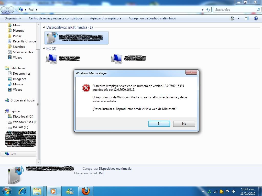The height and width of the screenshot is (196, 262).
Task: Click Agregar una impresora
Action: pyautogui.click(x=105, y=18)
